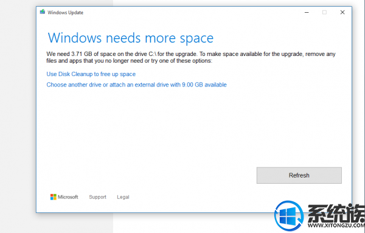Image resolution: width=365 pixels, height=233 pixels.
Task: Click the 'Windows Update' title text
Action: click(66, 13)
